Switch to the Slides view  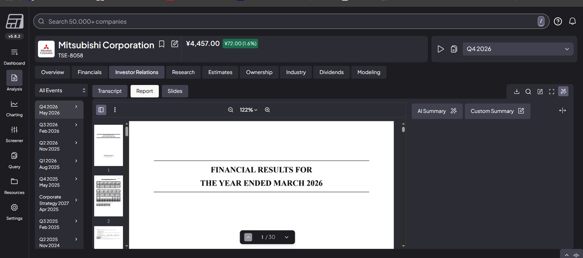(x=175, y=91)
